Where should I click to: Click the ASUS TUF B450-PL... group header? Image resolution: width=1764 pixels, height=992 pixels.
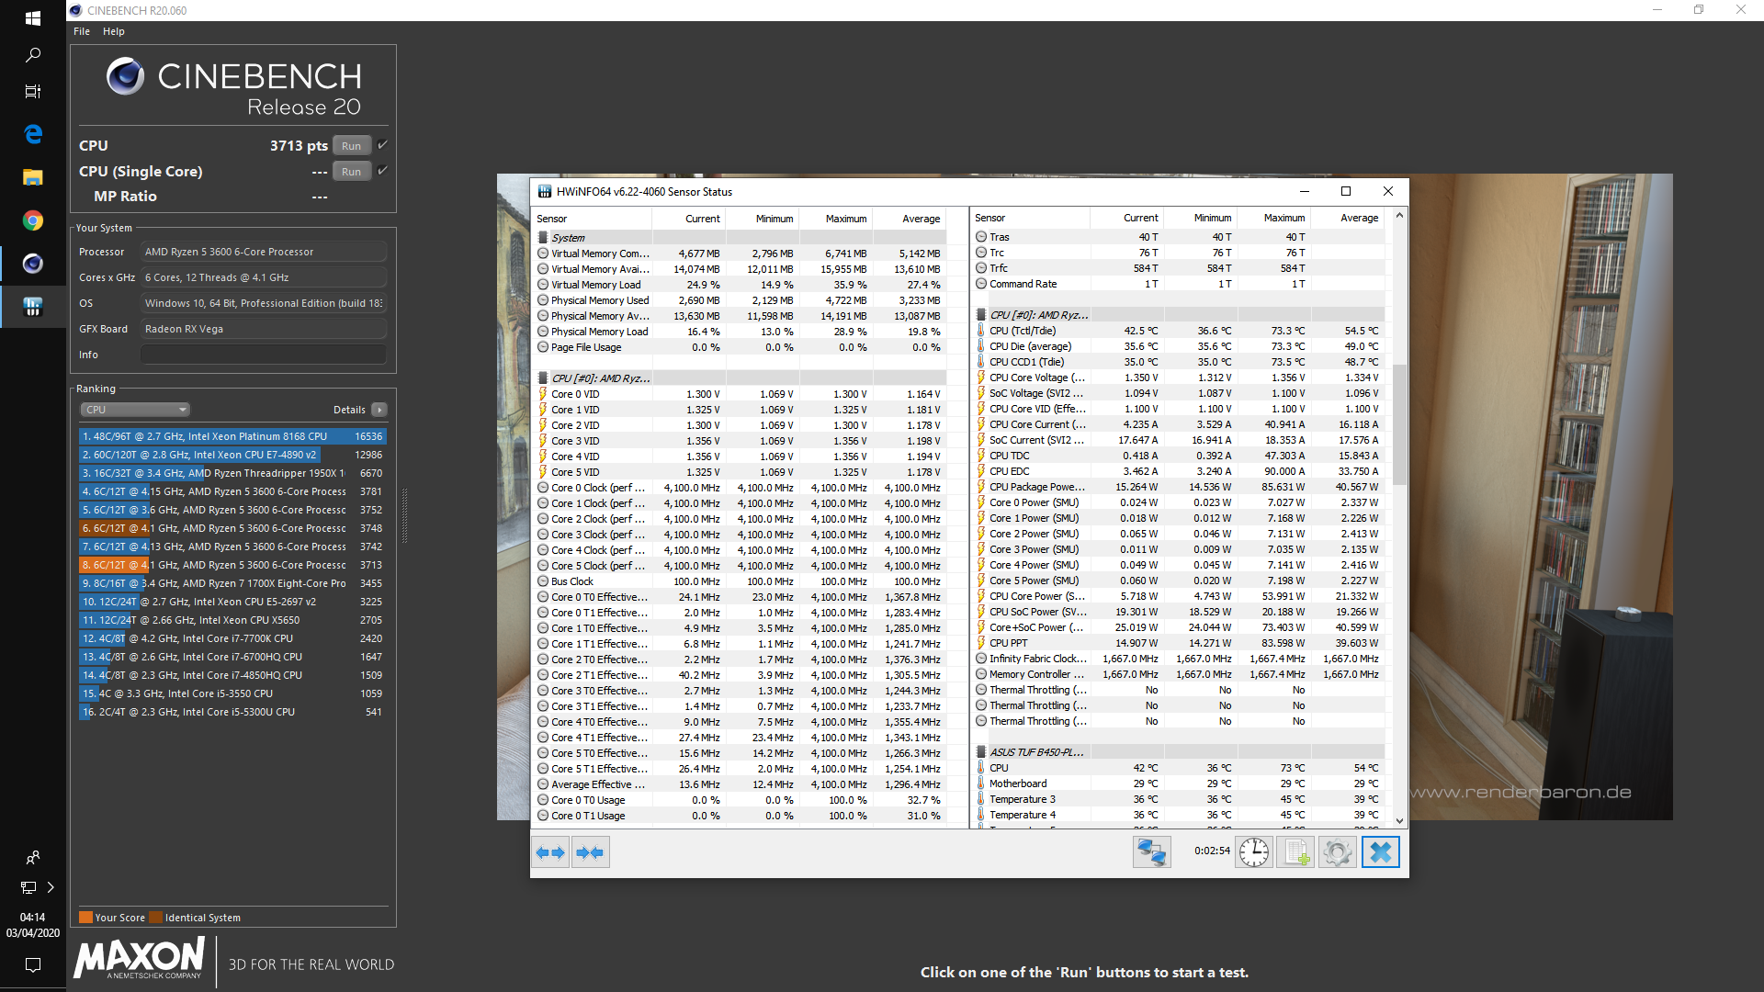click(1180, 752)
